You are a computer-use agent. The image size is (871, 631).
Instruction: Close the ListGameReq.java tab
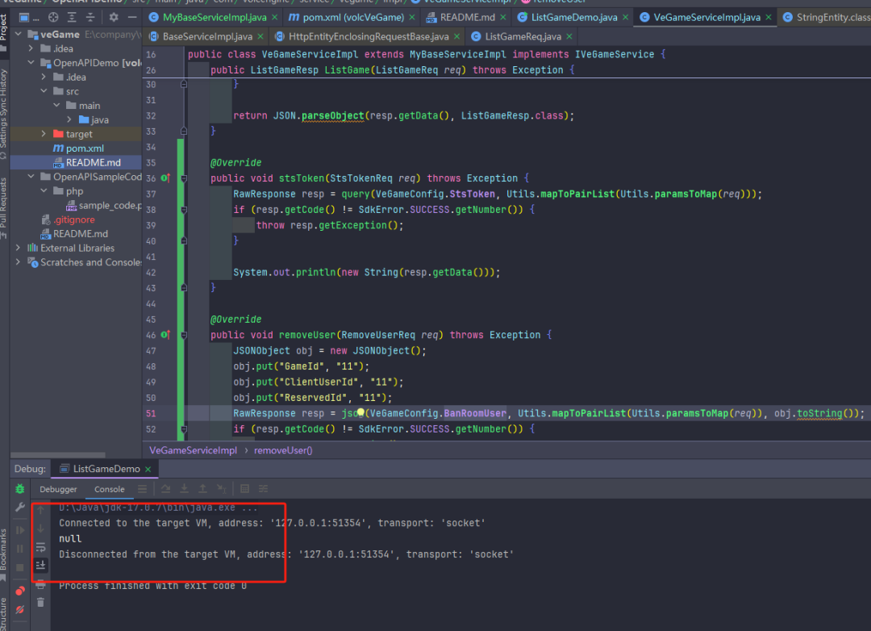tap(569, 36)
